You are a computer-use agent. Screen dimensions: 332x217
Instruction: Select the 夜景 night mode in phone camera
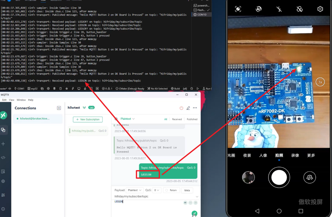click(247, 155)
